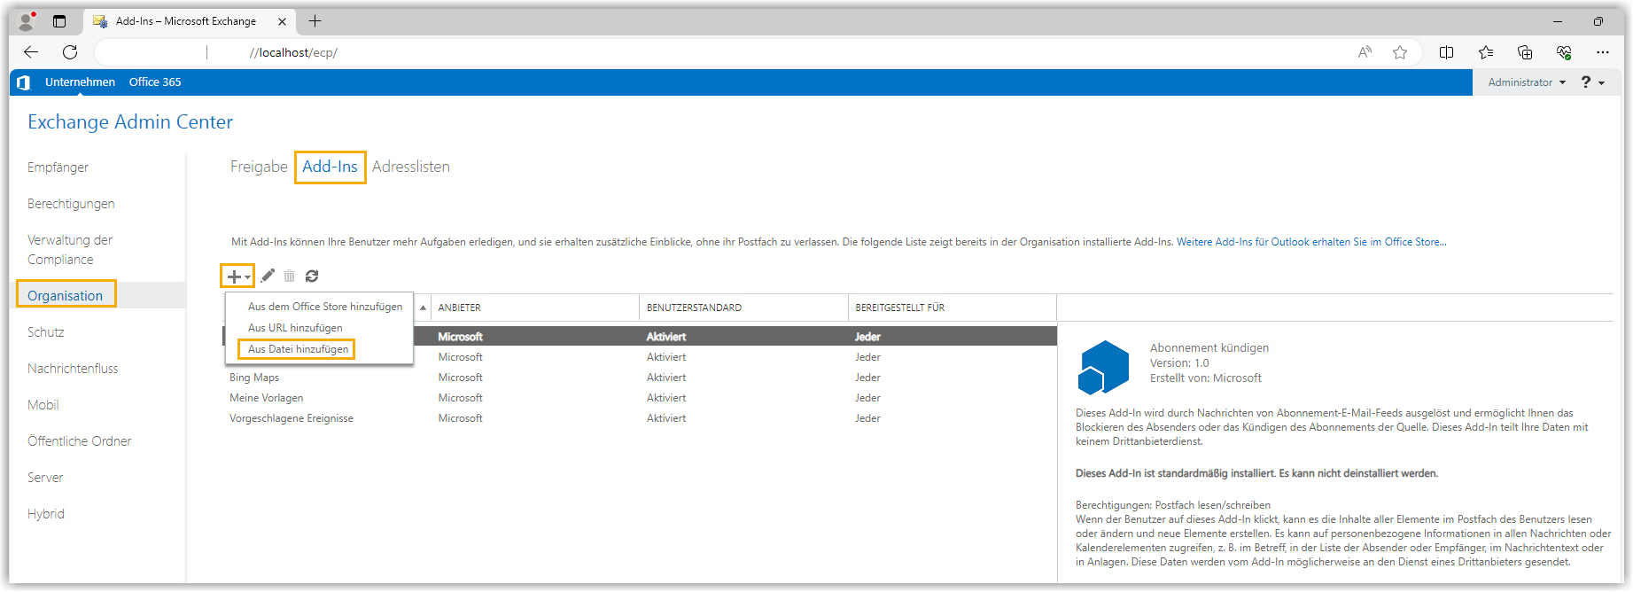Open Schutz in the sidebar
The height and width of the screenshot is (592, 1633).
pyautogui.click(x=46, y=332)
